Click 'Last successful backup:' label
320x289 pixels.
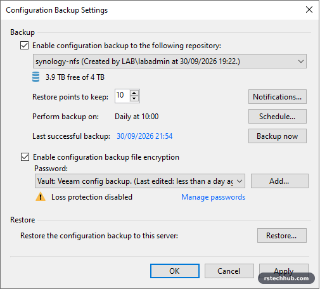tap(71, 136)
